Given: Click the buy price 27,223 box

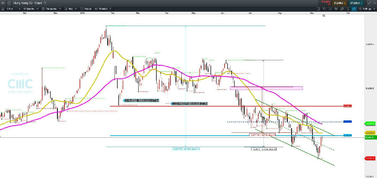Looking at the screenshot, I should tap(356, 3).
